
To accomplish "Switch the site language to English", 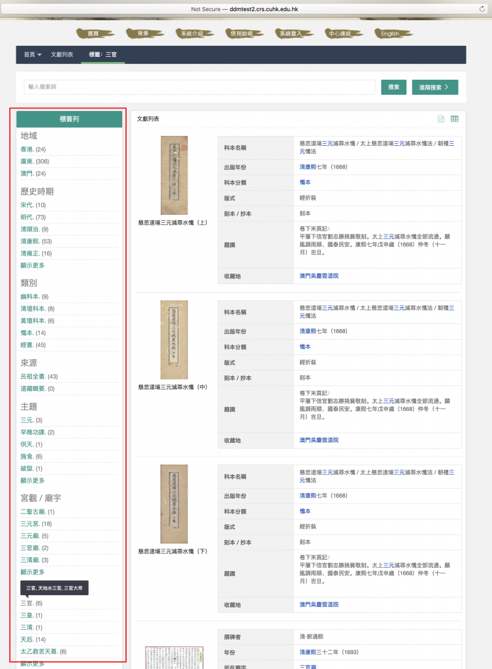I will (390, 33).
